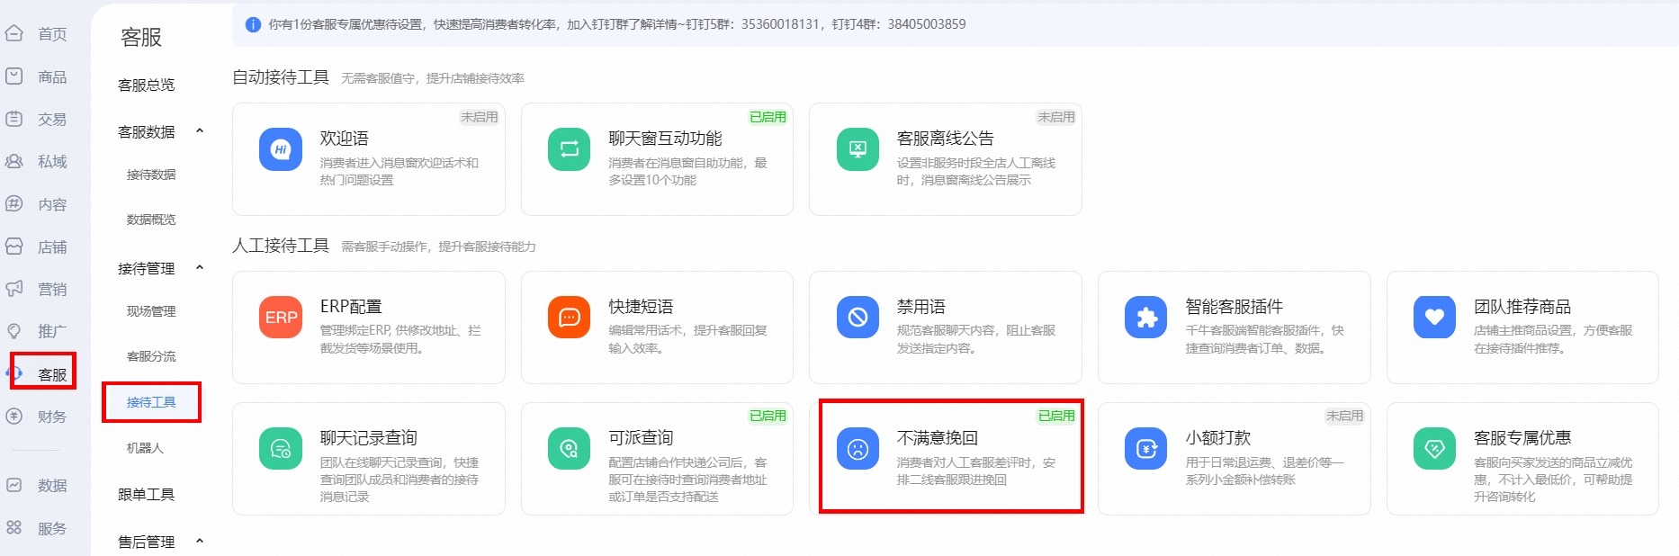
Task: Open the 小额打款 payment icon
Action: point(1146,449)
